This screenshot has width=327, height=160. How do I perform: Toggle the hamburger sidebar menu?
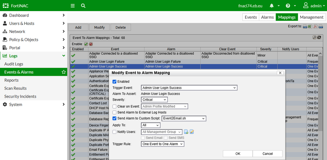coord(73,6)
